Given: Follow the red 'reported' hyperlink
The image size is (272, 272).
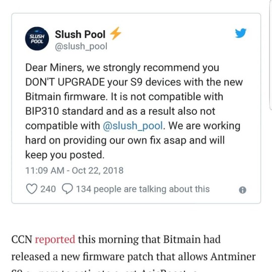Looking at the screenshot, I should 55,240.
